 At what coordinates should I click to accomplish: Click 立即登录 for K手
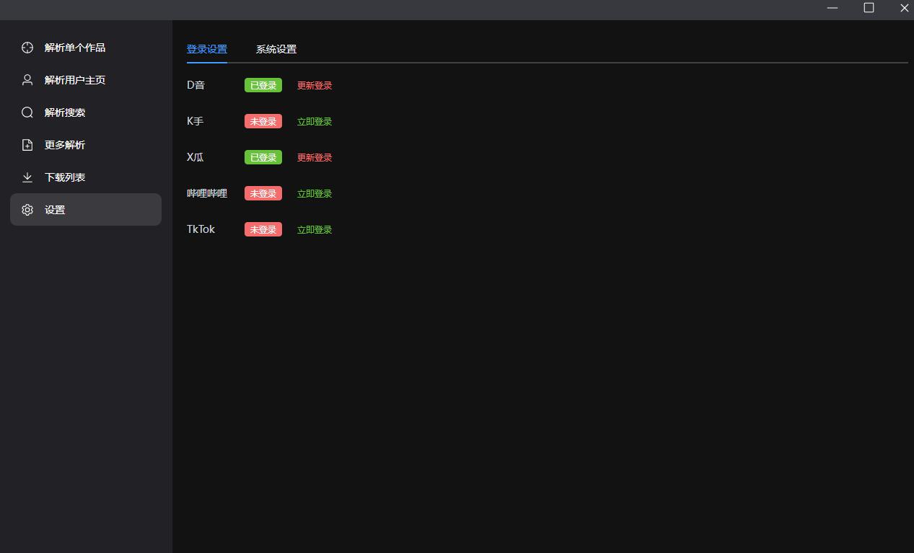[x=315, y=121]
